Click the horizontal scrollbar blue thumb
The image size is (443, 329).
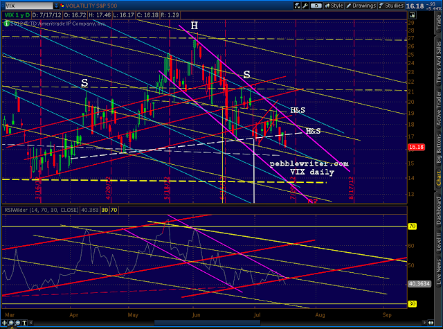[x=207, y=323]
